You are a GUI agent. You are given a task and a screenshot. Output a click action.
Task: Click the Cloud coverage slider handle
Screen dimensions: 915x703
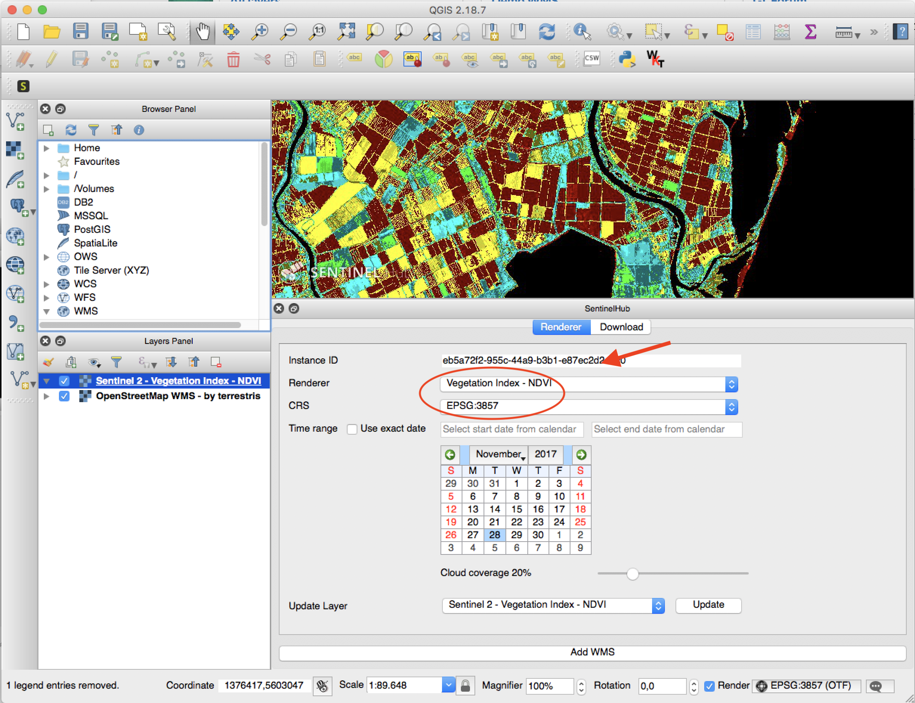tap(632, 573)
